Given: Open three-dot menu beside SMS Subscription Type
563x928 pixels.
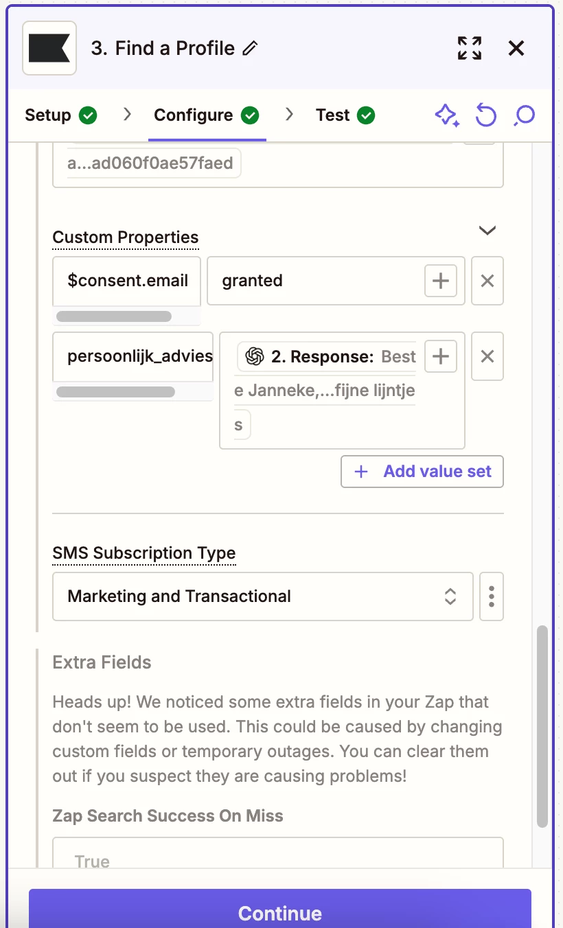Looking at the screenshot, I should coord(492,596).
